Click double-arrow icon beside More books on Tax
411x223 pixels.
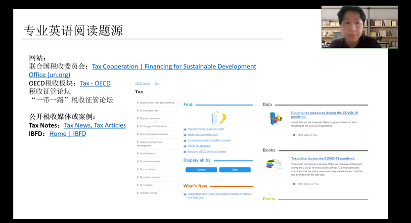(x=294, y=184)
